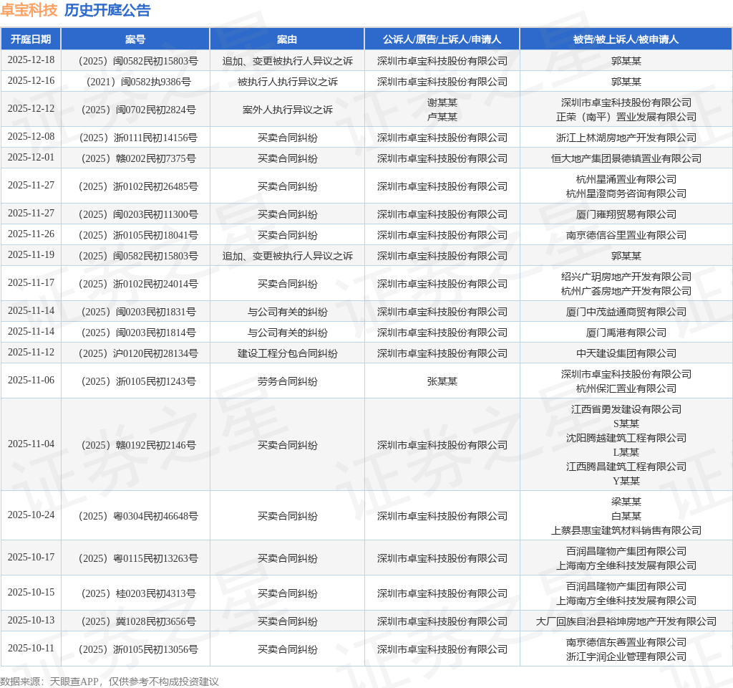Click defendant 杭州星澄商务咨询有限公司
The width and height of the screenshot is (733, 688).
click(626, 193)
